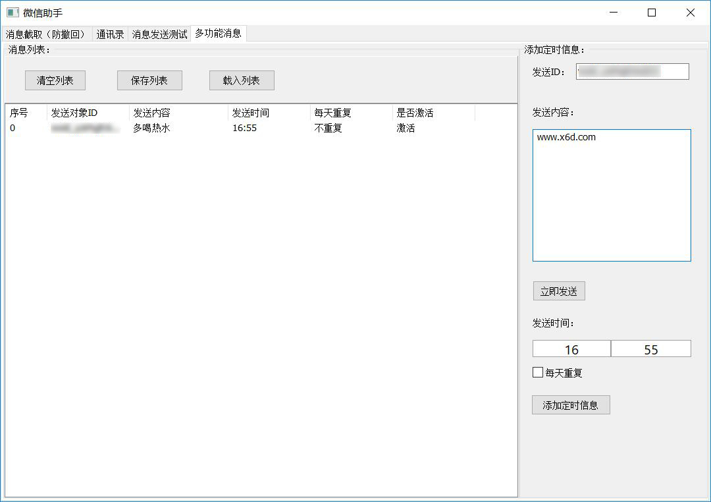Click 载入列表 to load a saved list

242,80
